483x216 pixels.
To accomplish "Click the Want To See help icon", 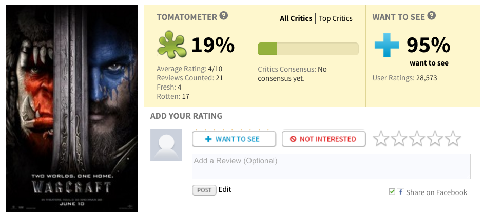I will (432, 16).
